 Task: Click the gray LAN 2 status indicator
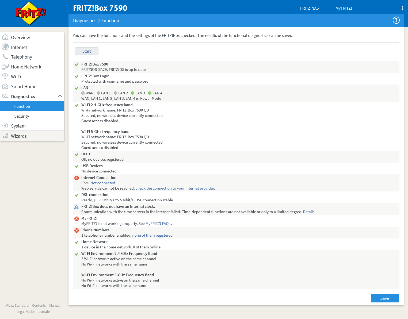pyautogui.click(x=116, y=93)
